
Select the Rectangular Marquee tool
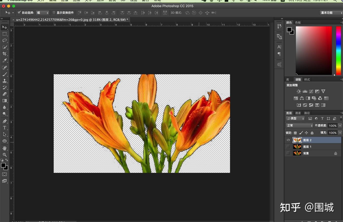(x=5, y=34)
